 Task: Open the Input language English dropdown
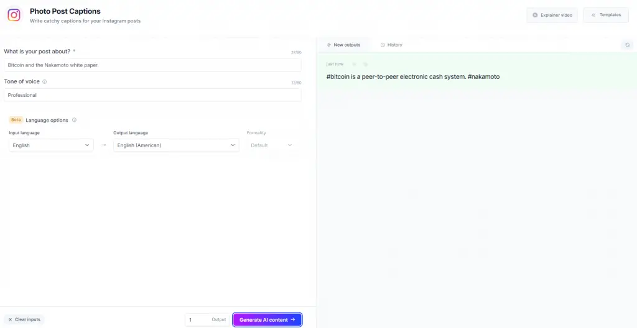click(51, 145)
